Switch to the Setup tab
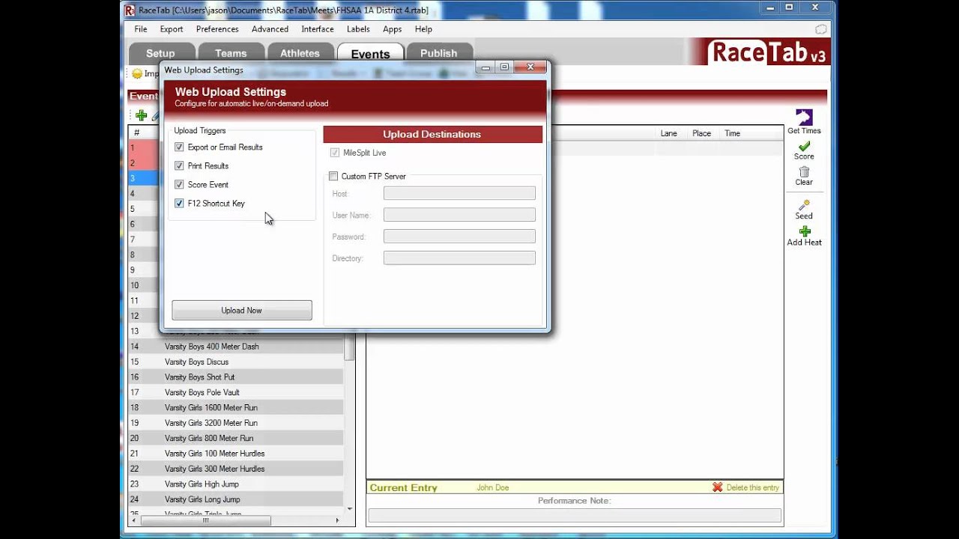Screen dimensions: 959x539 (160, 53)
